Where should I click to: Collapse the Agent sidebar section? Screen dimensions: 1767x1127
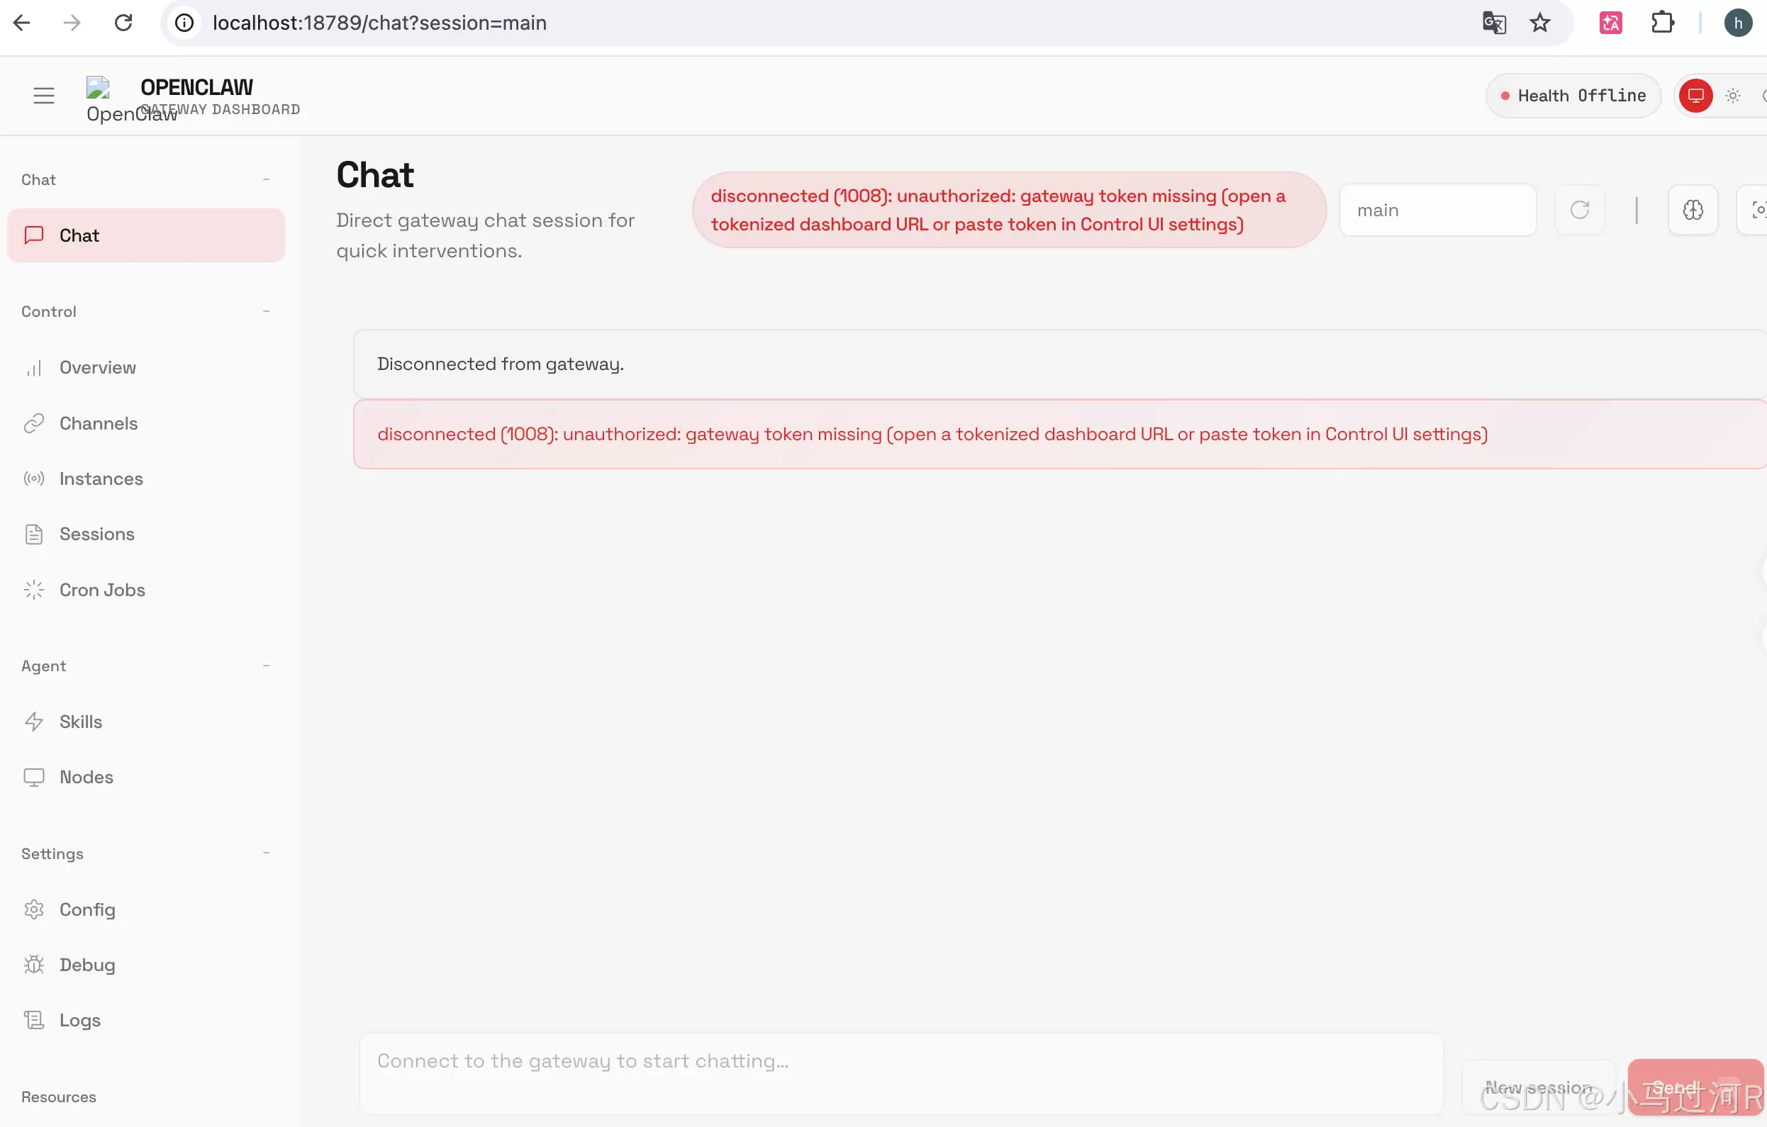click(267, 666)
